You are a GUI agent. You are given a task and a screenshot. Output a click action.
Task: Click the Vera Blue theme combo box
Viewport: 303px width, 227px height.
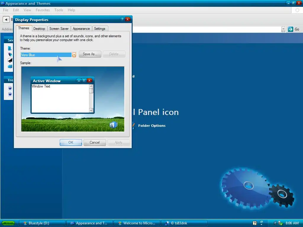click(x=48, y=55)
